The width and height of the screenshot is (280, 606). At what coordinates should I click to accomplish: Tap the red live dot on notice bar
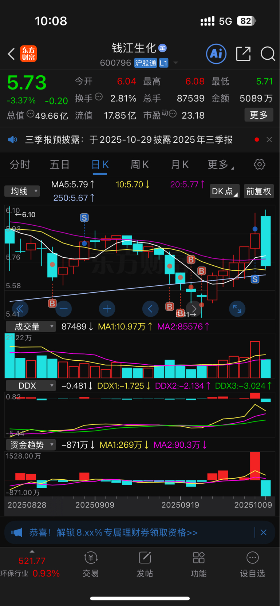[257, 140]
